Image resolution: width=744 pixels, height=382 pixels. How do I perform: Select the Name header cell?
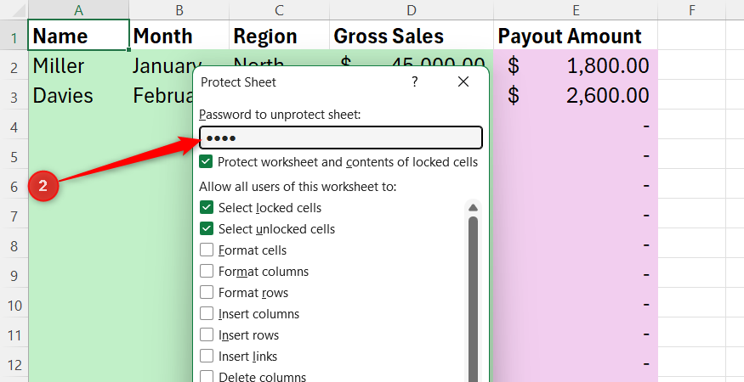click(x=79, y=35)
